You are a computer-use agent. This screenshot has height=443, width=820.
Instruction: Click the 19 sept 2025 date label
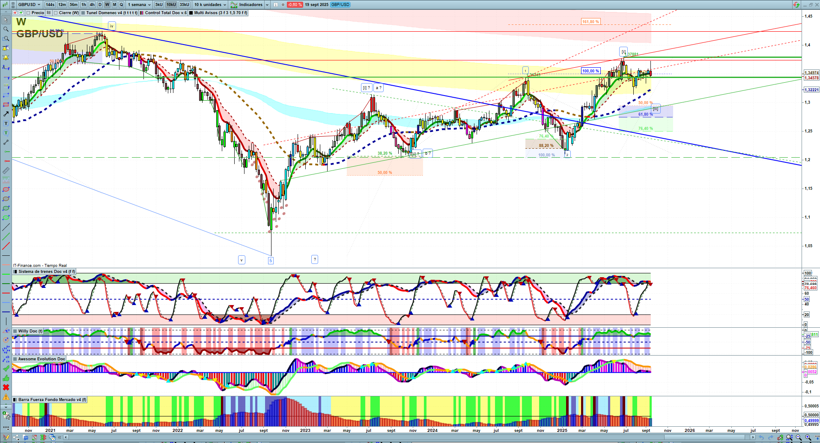pos(316,5)
